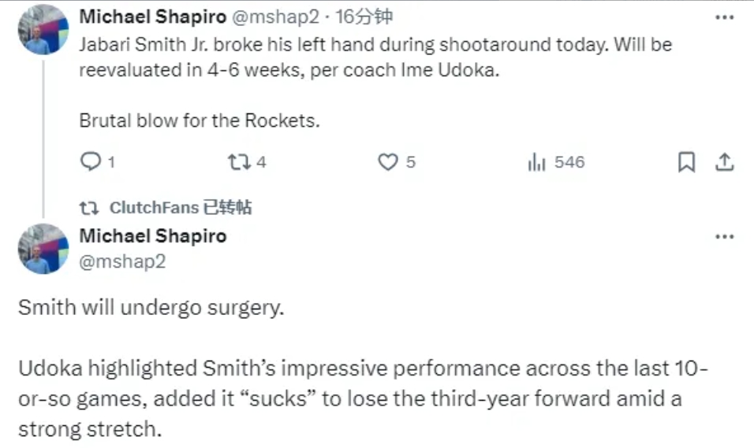Click @mshap2 handle under second name
754x448 pixels.
(122, 261)
